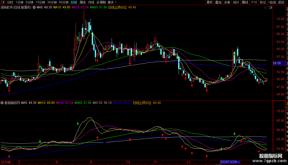Open dropdown arrow next to 润和软件 title
The height and width of the screenshot is (165, 288).
tap(34, 8)
